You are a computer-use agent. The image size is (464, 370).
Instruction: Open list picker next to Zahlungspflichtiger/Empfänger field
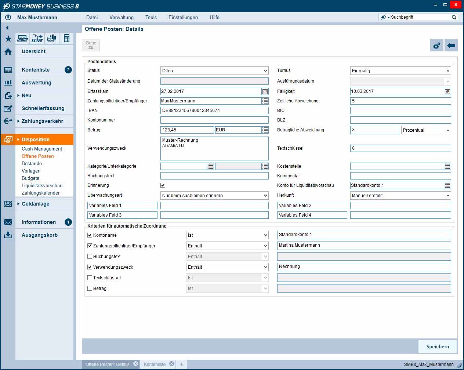265,101
